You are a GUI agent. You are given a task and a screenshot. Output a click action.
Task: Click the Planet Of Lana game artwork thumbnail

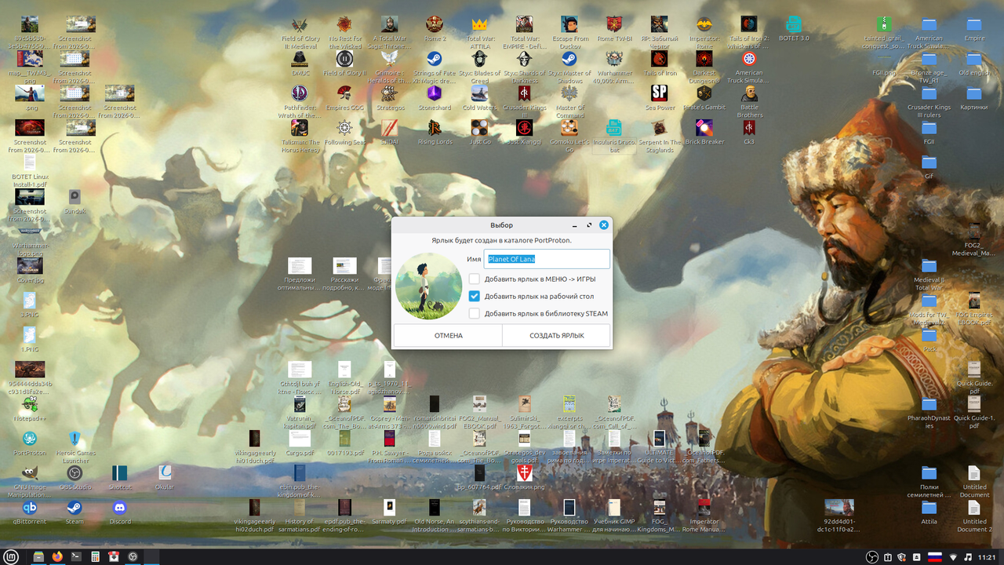[428, 286]
